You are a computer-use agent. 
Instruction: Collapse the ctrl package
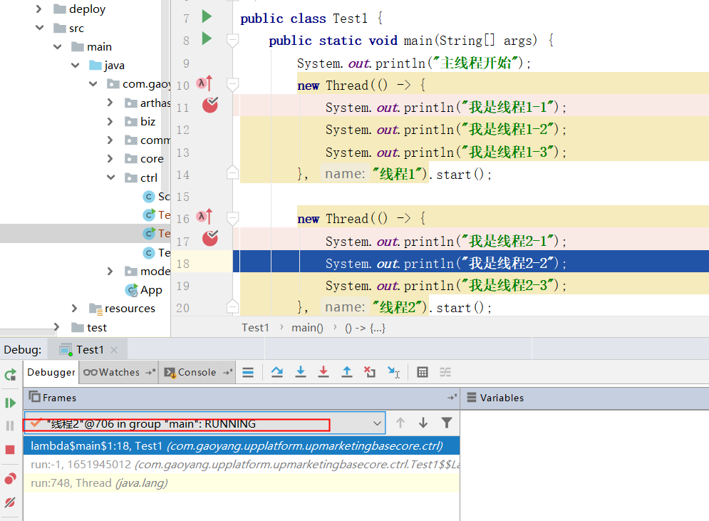click(x=110, y=177)
